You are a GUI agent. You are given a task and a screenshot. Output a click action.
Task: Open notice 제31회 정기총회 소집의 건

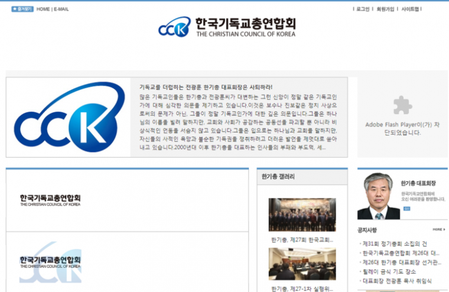(x=395, y=244)
